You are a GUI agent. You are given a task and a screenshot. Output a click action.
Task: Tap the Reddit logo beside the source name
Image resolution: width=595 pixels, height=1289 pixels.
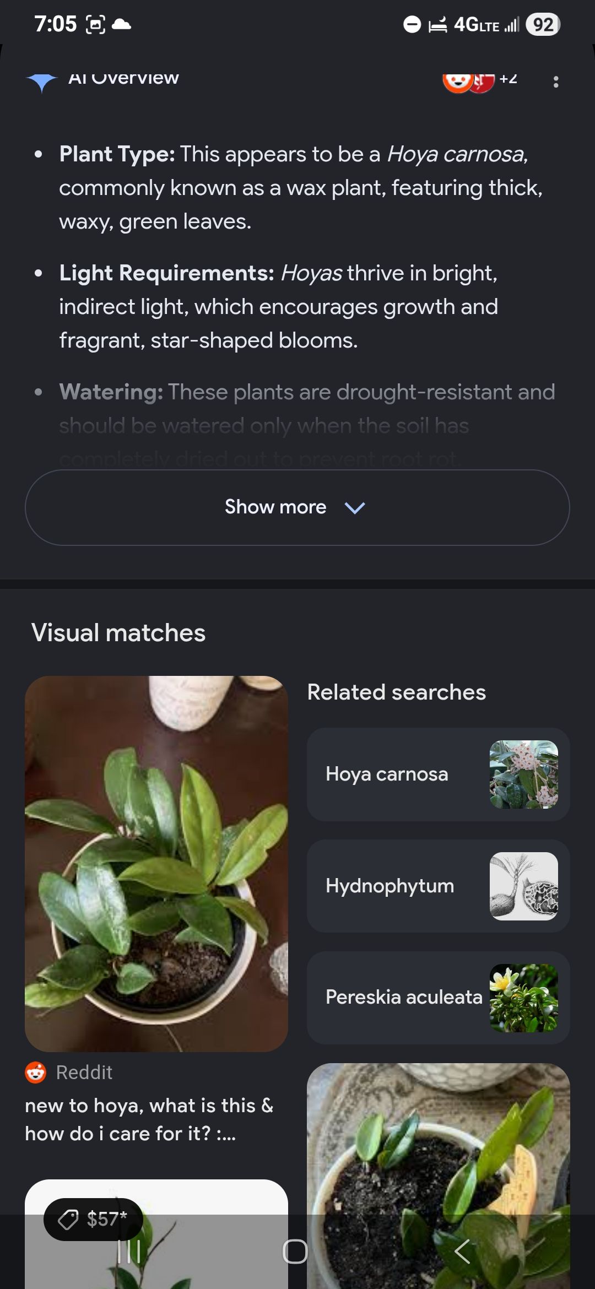coord(36,1073)
